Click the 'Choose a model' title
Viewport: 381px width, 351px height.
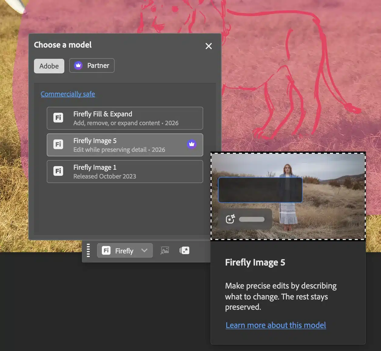(x=63, y=45)
